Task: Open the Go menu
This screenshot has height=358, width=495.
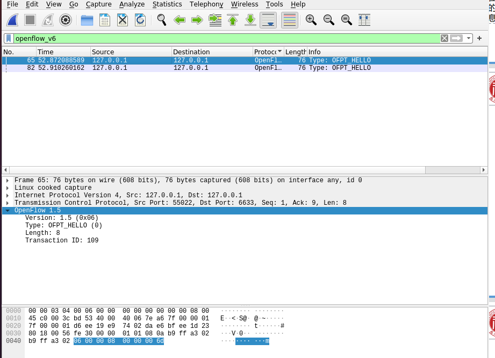Action: (x=74, y=4)
